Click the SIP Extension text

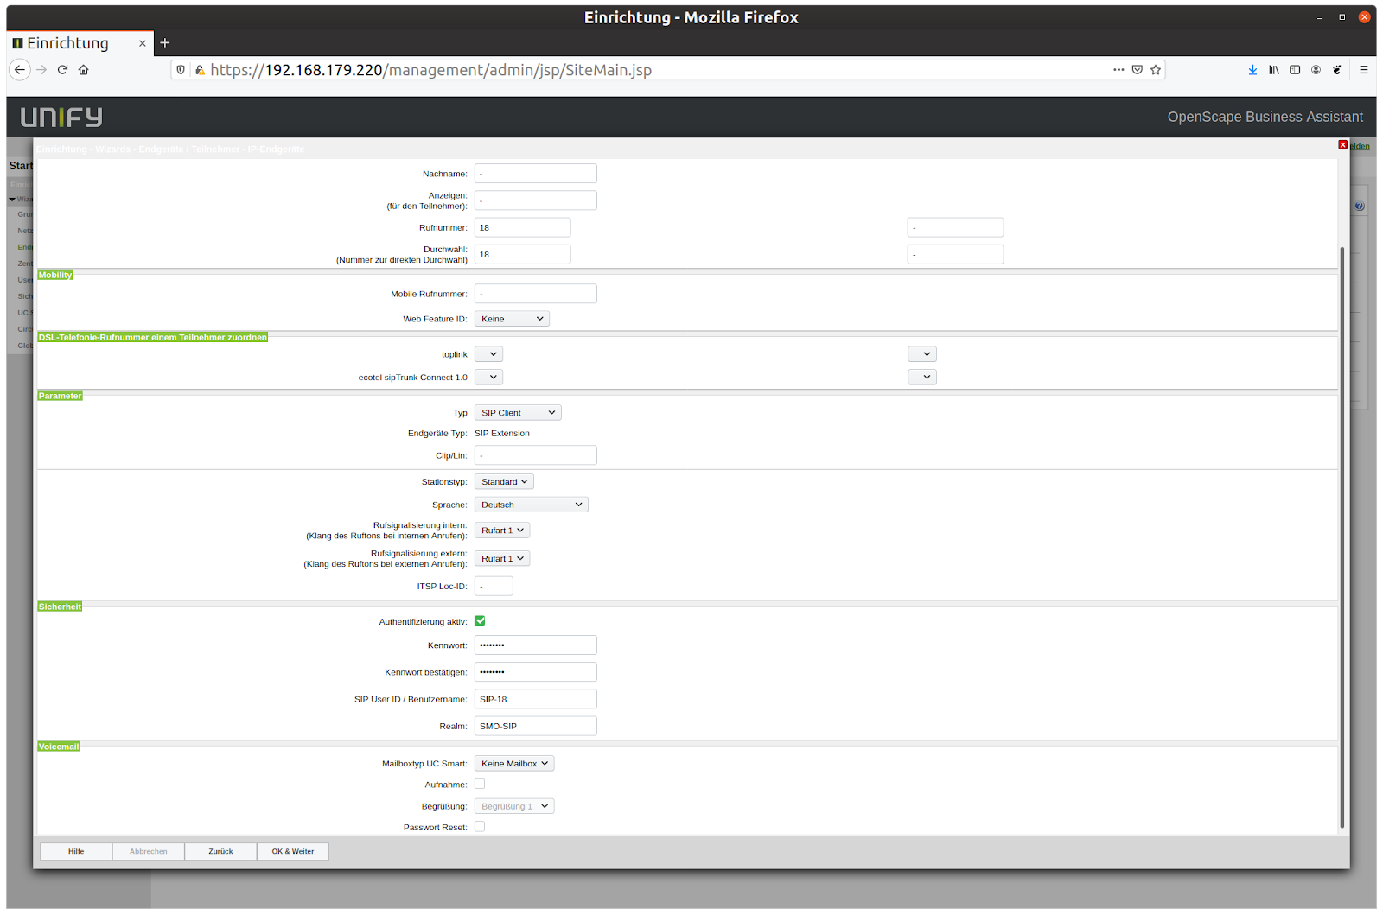502,434
